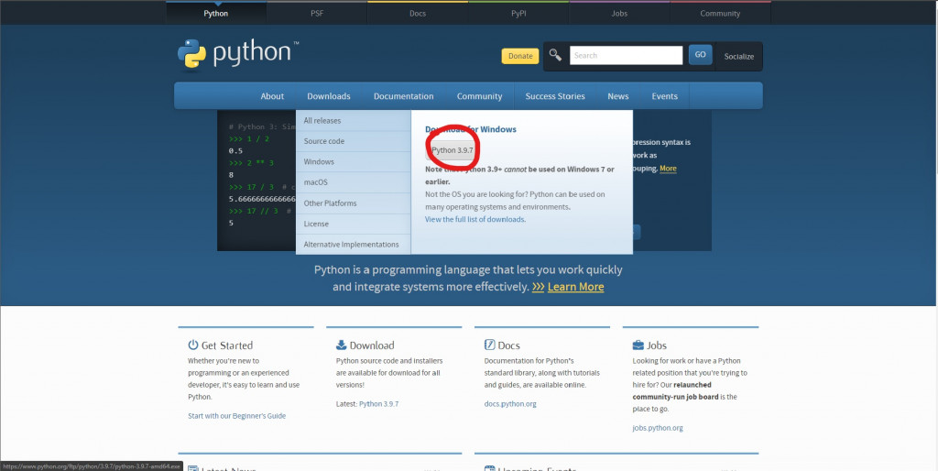Switch to the Jobs top tab
This screenshot has width=938, height=471.
pyautogui.click(x=620, y=13)
